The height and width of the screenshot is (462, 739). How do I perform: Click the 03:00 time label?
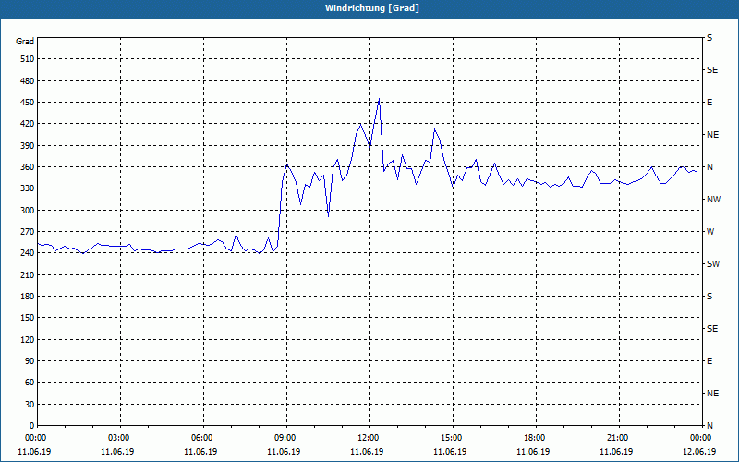pos(120,438)
